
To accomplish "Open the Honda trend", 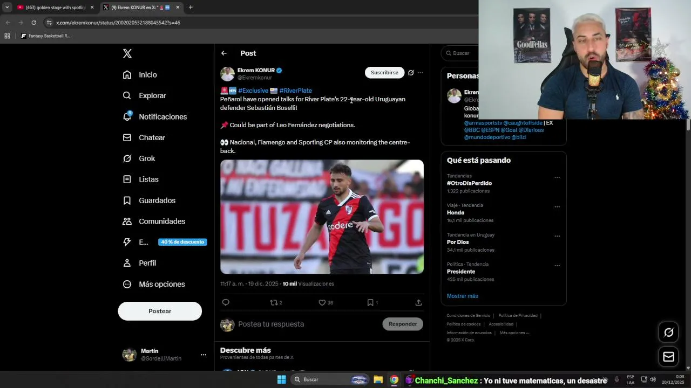I will (456, 213).
